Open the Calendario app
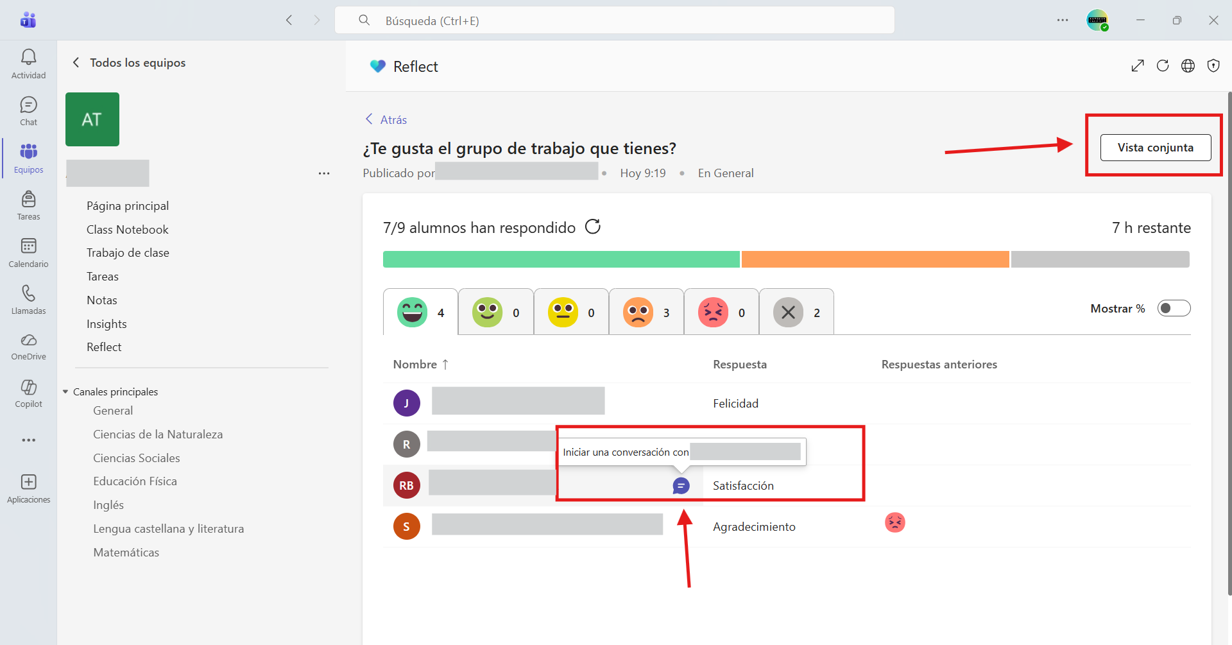Image resolution: width=1232 pixels, height=645 pixels. point(28,253)
